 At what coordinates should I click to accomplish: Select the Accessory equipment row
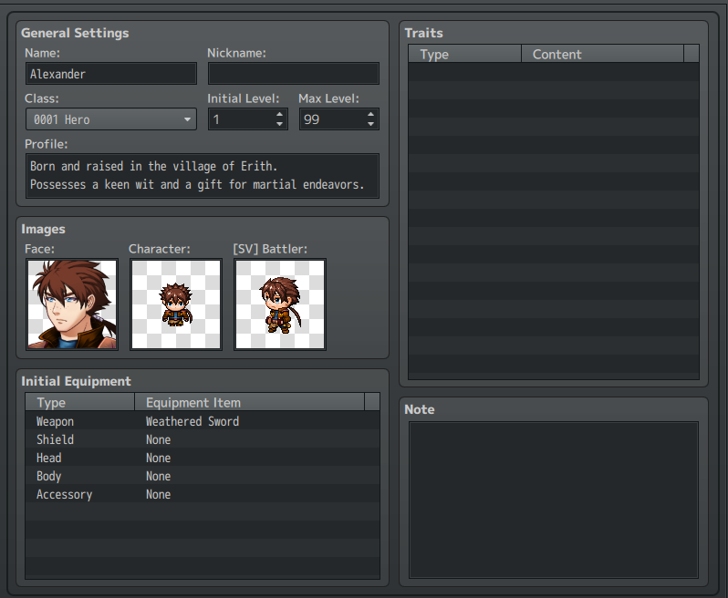click(203, 495)
